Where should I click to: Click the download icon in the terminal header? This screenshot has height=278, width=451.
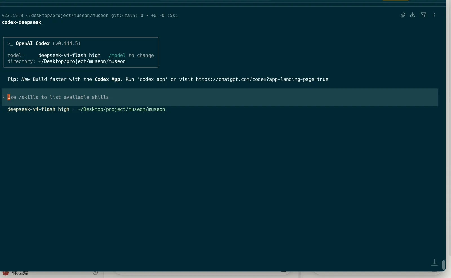click(413, 15)
